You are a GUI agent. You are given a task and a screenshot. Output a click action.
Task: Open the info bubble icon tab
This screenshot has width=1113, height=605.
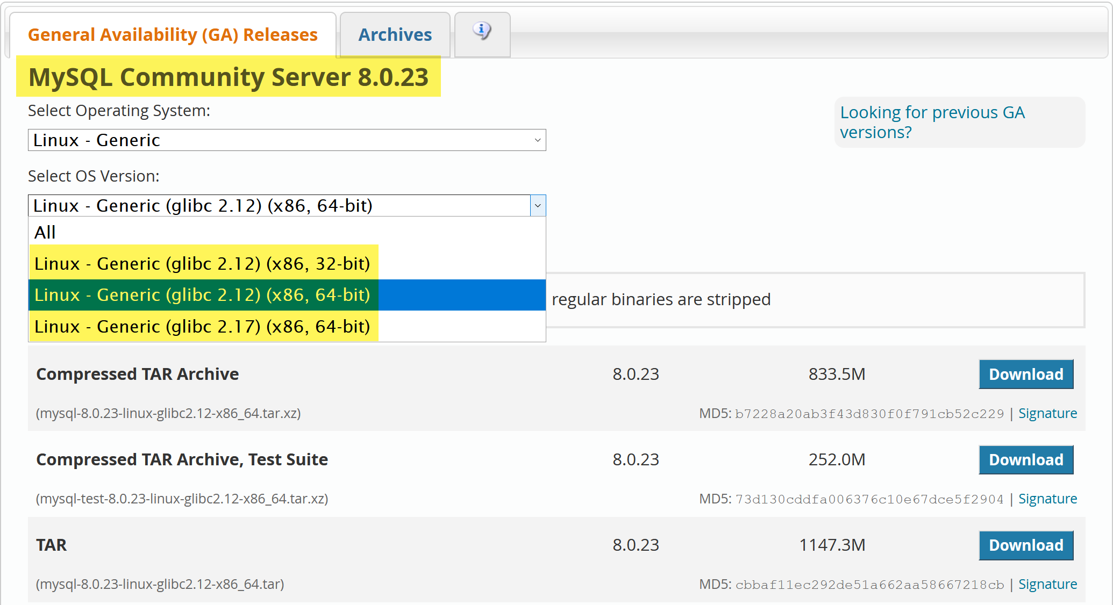coord(482,32)
